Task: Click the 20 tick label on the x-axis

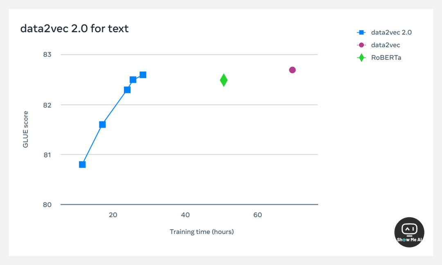Action: (x=113, y=215)
